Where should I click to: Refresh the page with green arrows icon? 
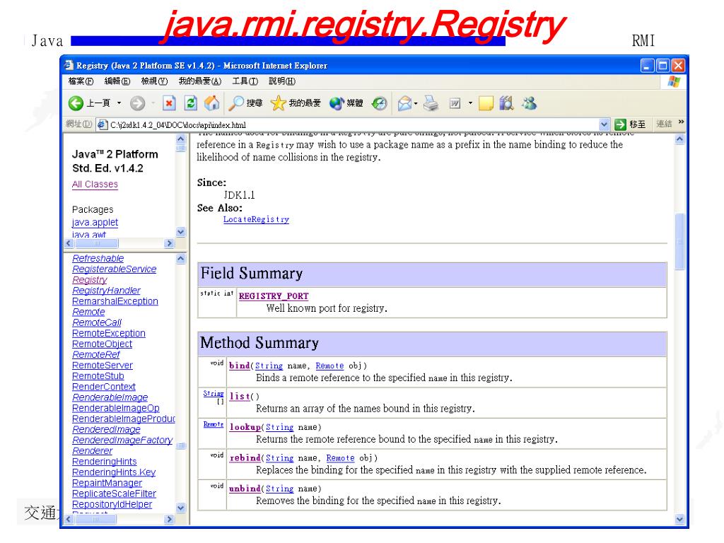point(190,103)
